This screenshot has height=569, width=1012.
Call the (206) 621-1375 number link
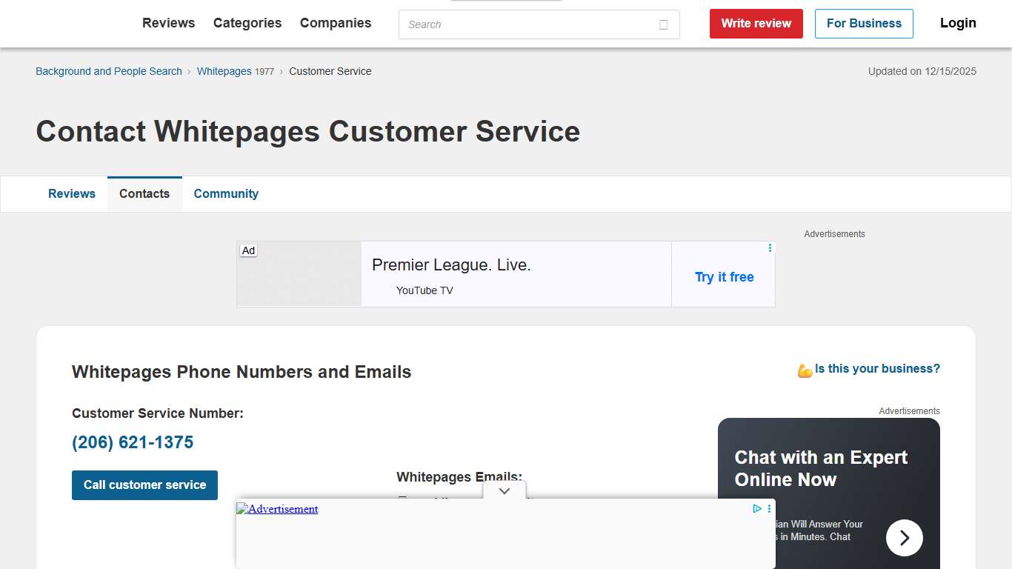tap(133, 442)
